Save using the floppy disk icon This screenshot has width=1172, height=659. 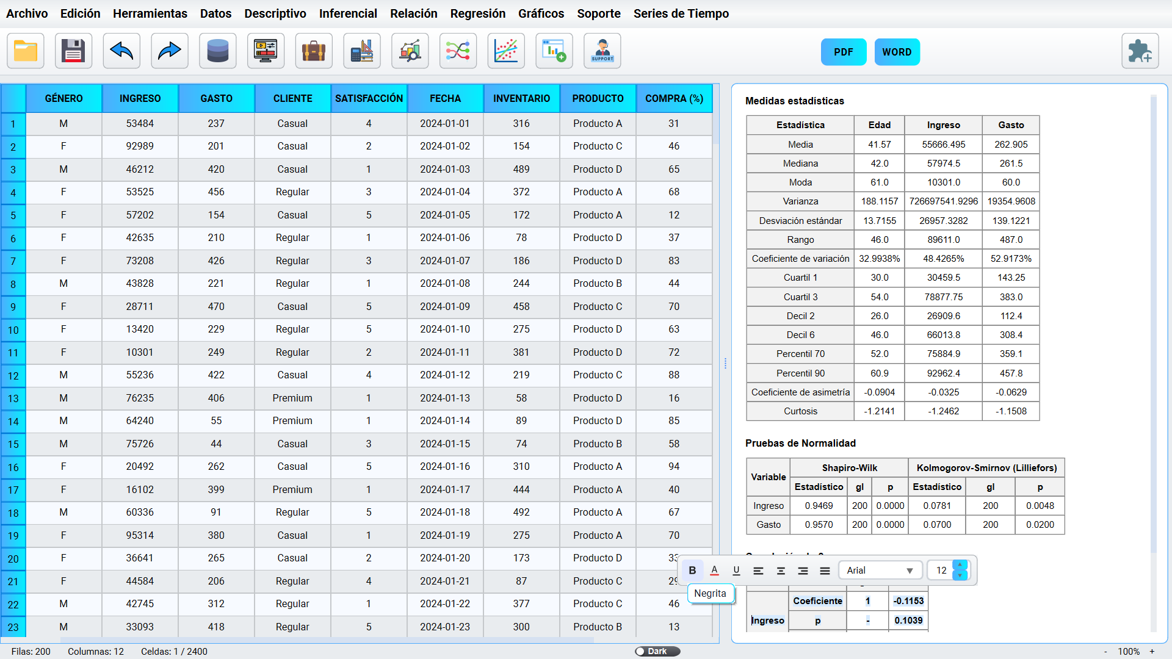point(73,51)
